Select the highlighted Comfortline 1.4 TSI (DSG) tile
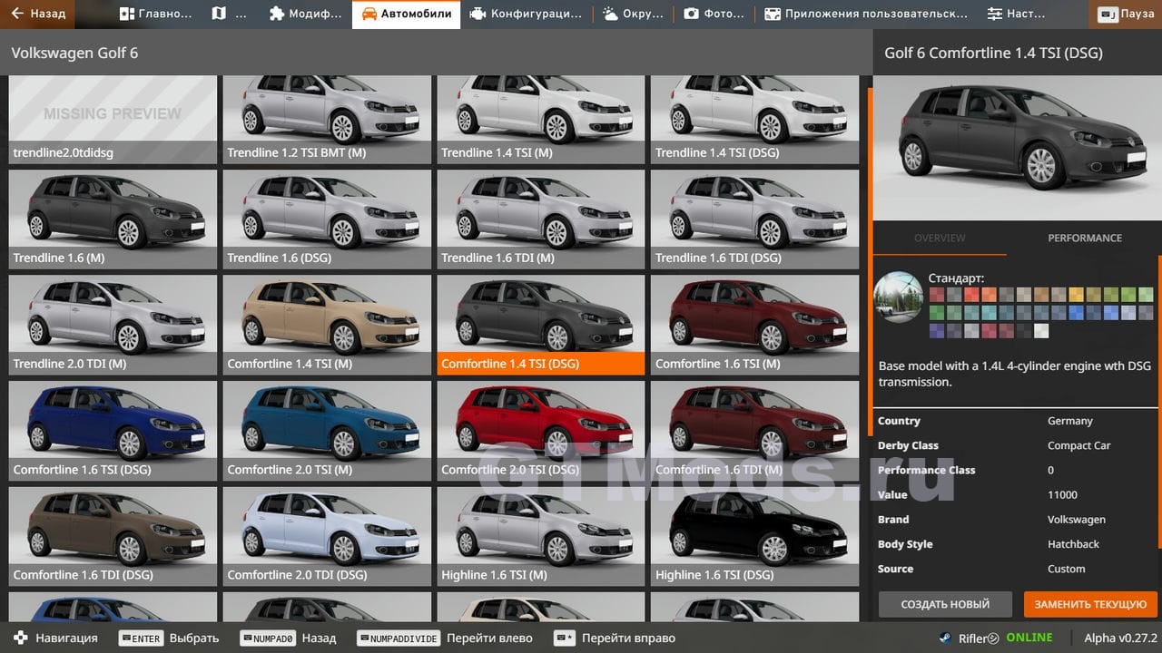 541,325
